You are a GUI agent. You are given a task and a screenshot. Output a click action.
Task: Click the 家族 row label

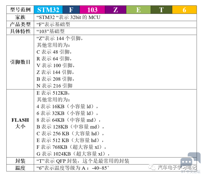coord(20,17)
